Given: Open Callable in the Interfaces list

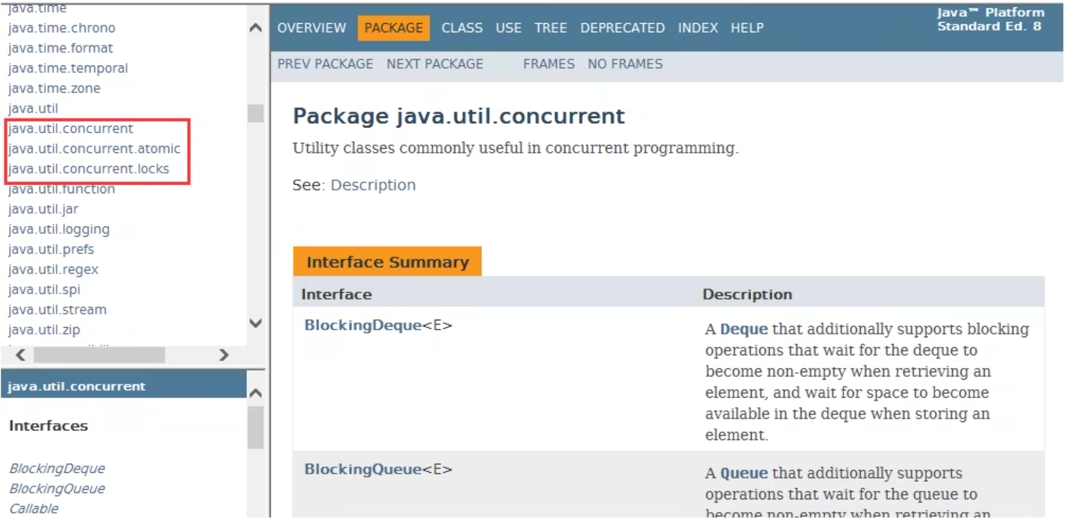Looking at the screenshot, I should [34, 508].
